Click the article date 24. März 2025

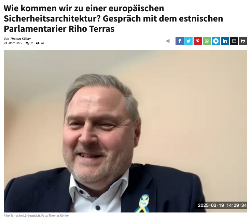13,43
